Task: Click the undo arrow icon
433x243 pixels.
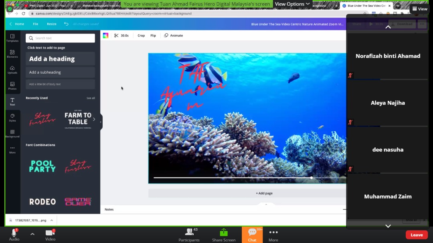Action: click(66, 24)
